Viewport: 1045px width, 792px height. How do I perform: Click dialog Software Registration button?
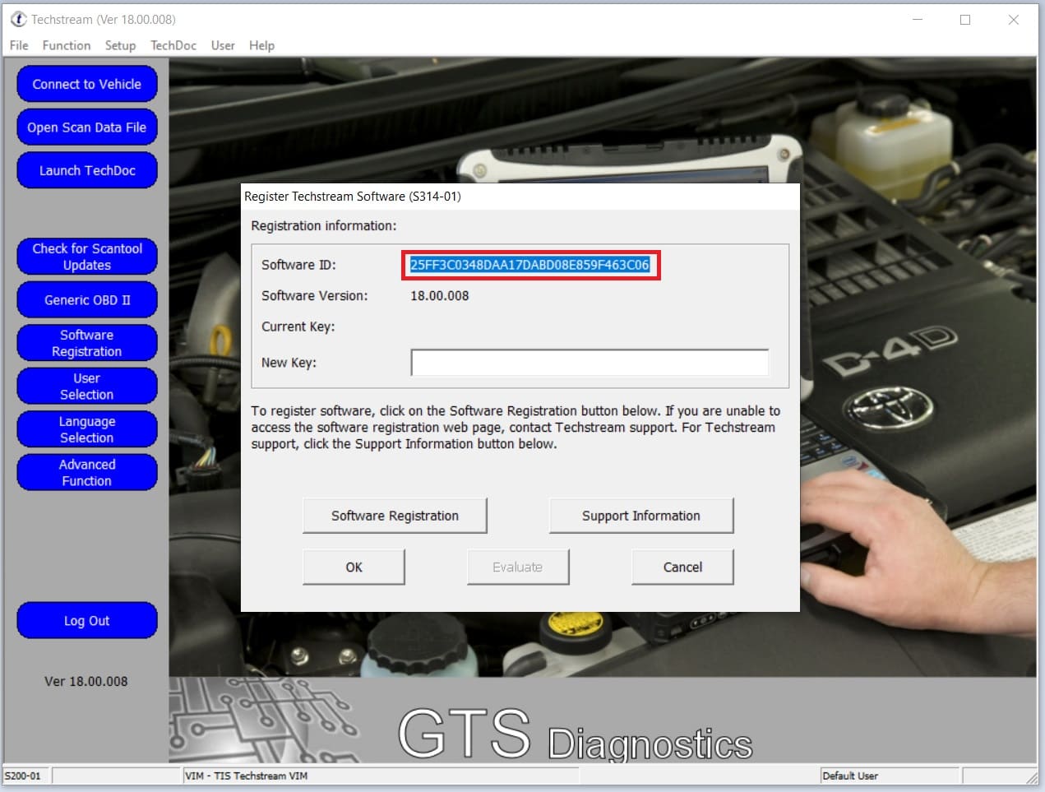395,516
